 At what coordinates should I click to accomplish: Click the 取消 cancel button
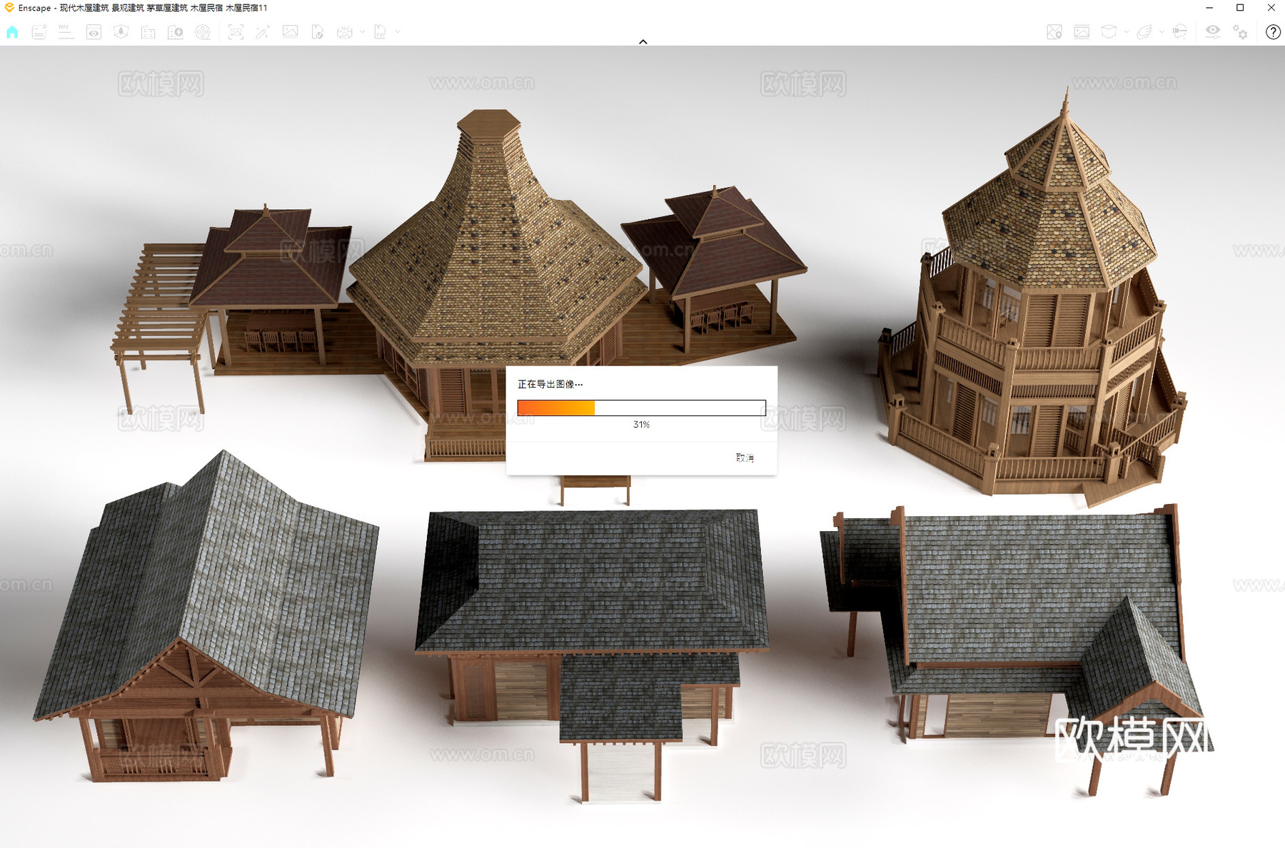(745, 458)
